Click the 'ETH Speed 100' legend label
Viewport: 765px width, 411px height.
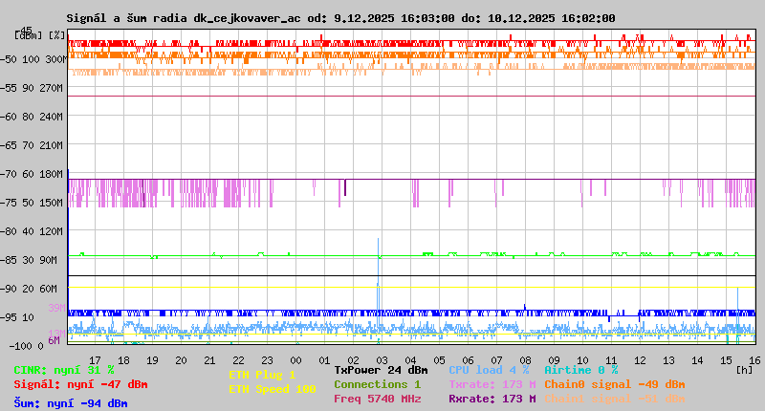coord(273,389)
